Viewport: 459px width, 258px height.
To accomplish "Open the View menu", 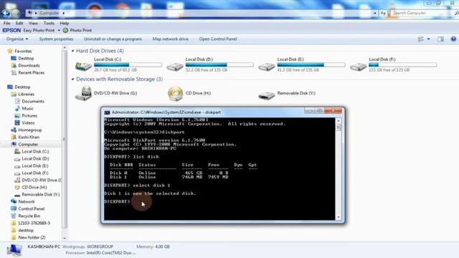I will 33,23.
